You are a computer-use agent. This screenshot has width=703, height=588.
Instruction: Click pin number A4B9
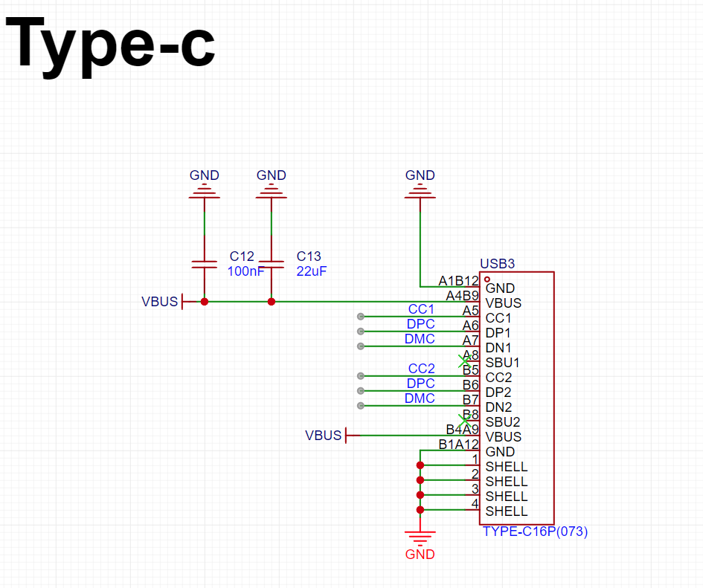[462, 296]
